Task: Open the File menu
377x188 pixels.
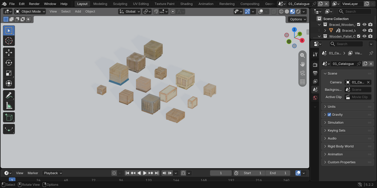Action: click(12, 4)
